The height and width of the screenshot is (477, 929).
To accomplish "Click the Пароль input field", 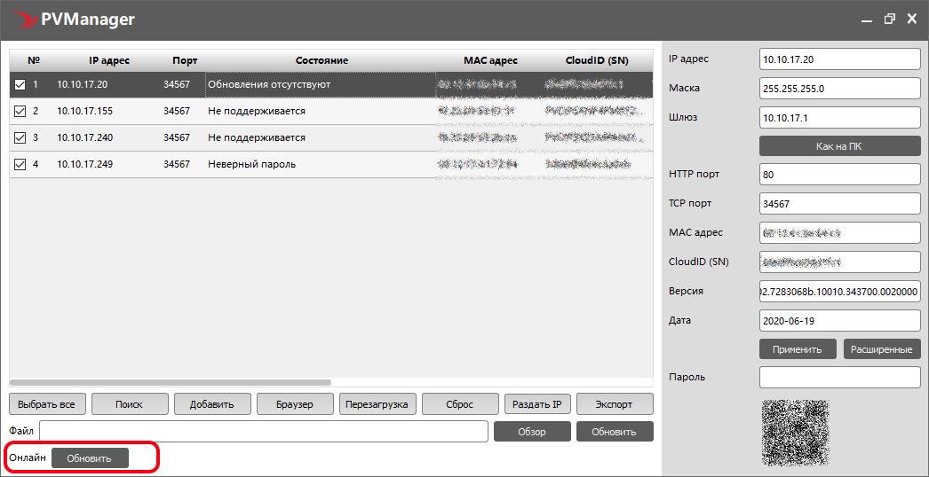I will 839,377.
